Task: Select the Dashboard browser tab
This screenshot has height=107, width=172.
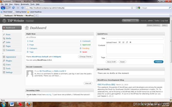Action: pyautogui.click(x=18, y=16)
